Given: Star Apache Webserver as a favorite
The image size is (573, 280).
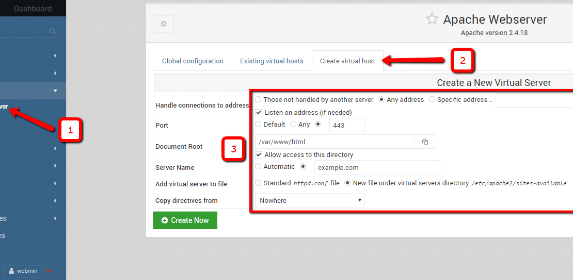Looking at the screenshot, I should (x=432, y=19).
